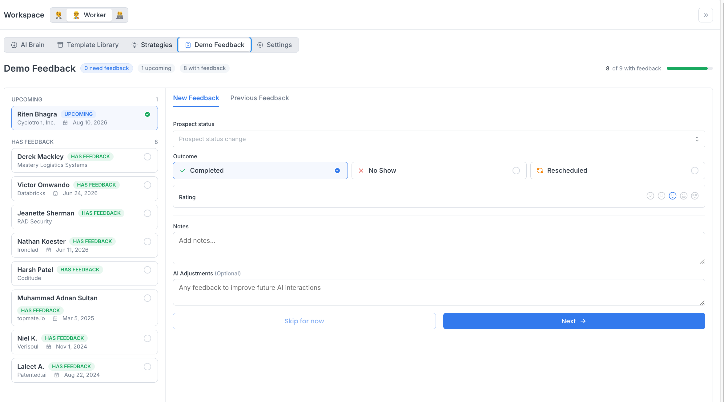Click the Worker hard-hat emoji icon

[x=76, y=15]
